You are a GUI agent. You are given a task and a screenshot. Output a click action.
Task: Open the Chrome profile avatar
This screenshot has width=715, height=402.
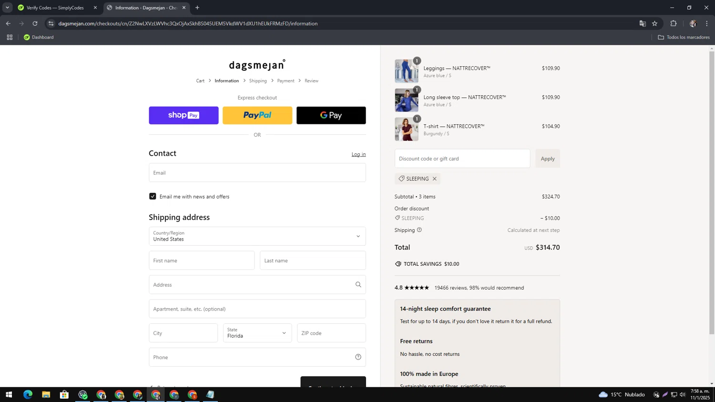click(693, 23)
